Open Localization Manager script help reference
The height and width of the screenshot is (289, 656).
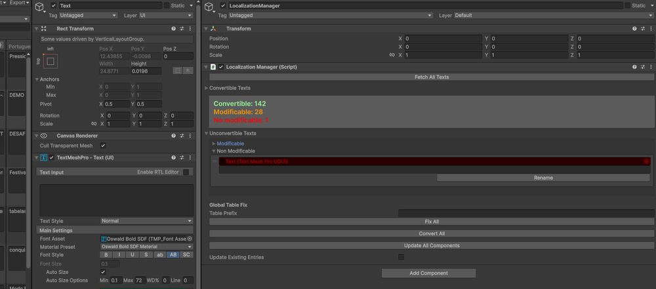[634, 67]
